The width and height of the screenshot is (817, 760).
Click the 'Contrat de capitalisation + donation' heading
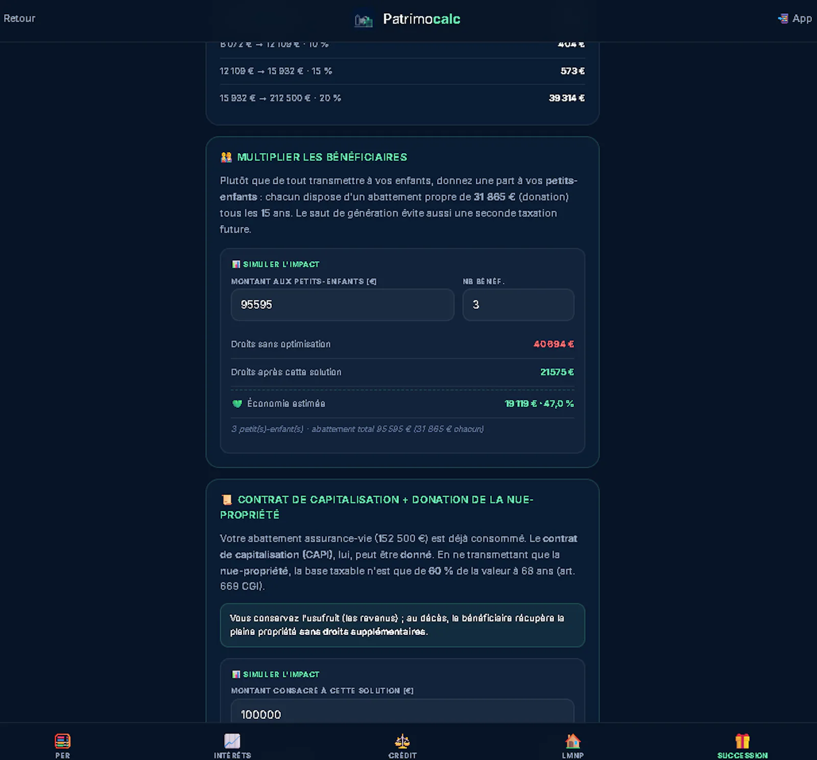pos(377,507)
